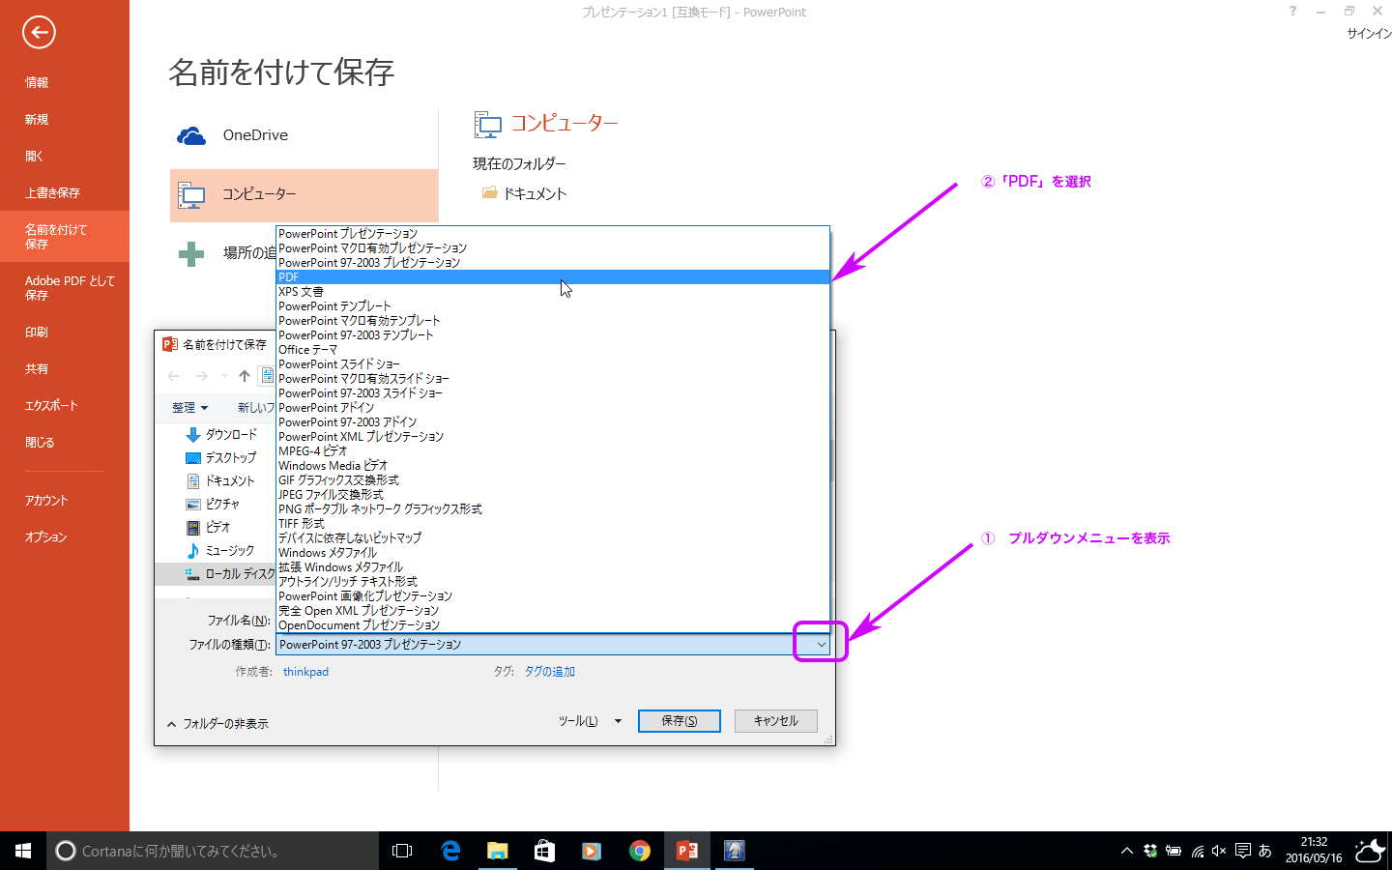
Task: Choose TIFF 形式 file type
Action: [553, 524]
